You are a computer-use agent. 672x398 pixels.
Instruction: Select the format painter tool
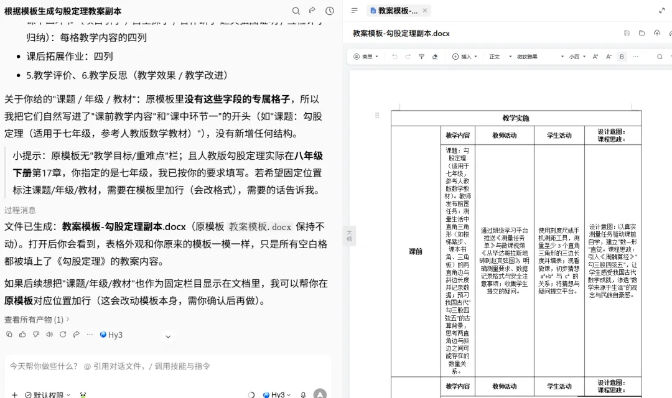pyautogui.click(x=421, y=57)
